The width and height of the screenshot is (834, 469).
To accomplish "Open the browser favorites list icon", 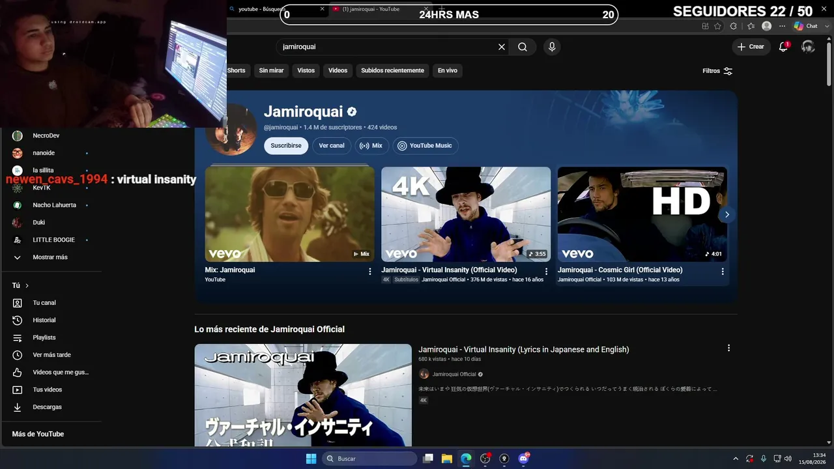I will (x=751, y=26).
